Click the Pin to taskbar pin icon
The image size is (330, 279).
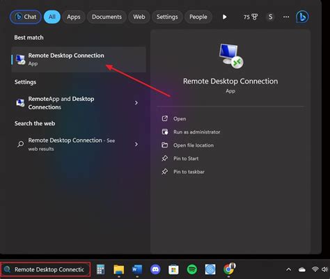(x=165, y=172)
